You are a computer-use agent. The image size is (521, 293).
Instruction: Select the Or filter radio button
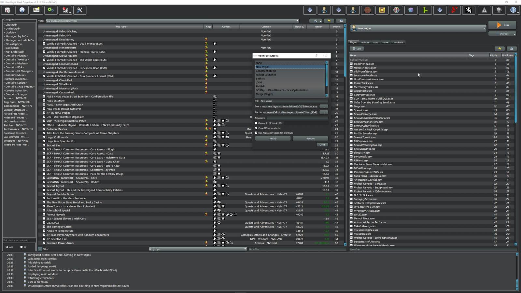pyautogui.click(x=21, y=247)
